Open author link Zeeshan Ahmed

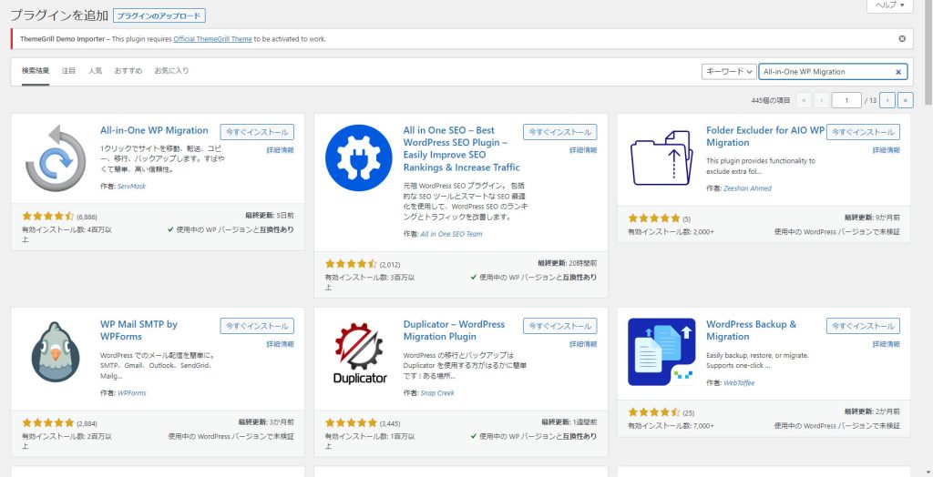(747, 188)
